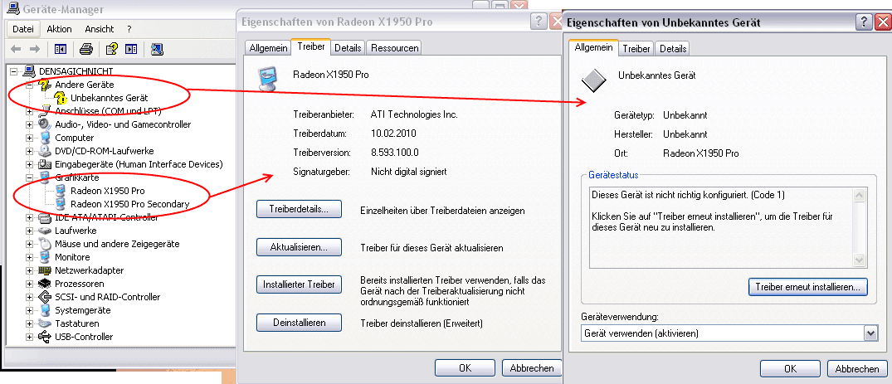This screenshot has height=384, width=892.
Task: Click the Print toolbar icon
Action: (86, 50)
